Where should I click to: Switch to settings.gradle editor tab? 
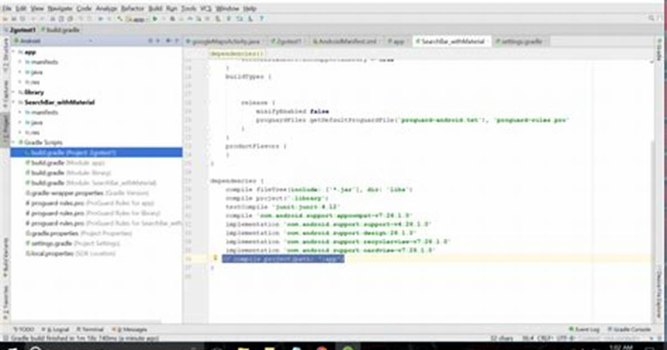click(521, 41)
